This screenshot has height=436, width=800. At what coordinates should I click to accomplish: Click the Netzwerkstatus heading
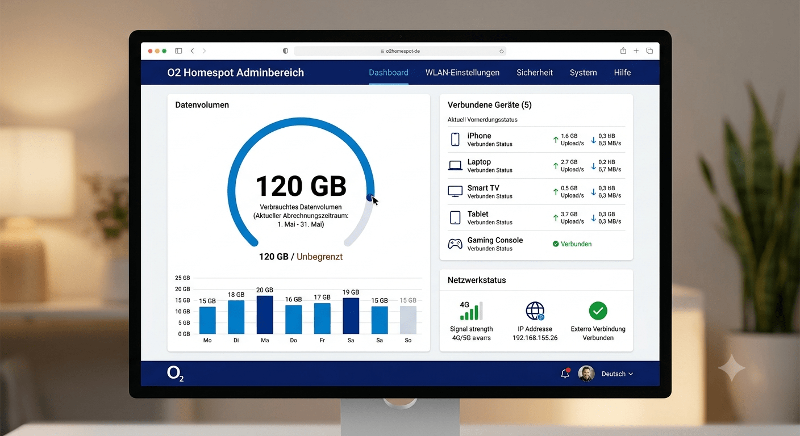(x=477, y=280)
